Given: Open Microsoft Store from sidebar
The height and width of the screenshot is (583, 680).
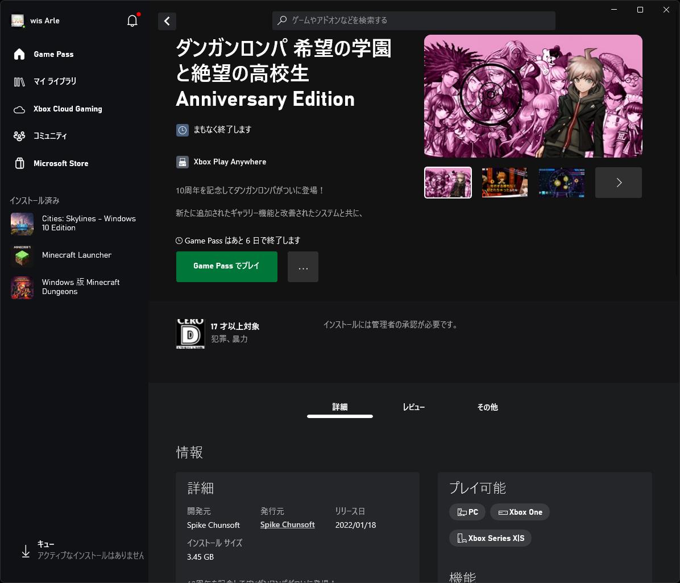Looking at the screenshot, I should (x=61, y=163).
